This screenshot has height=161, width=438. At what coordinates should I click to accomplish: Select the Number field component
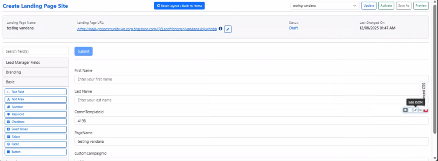click(36, 107)
